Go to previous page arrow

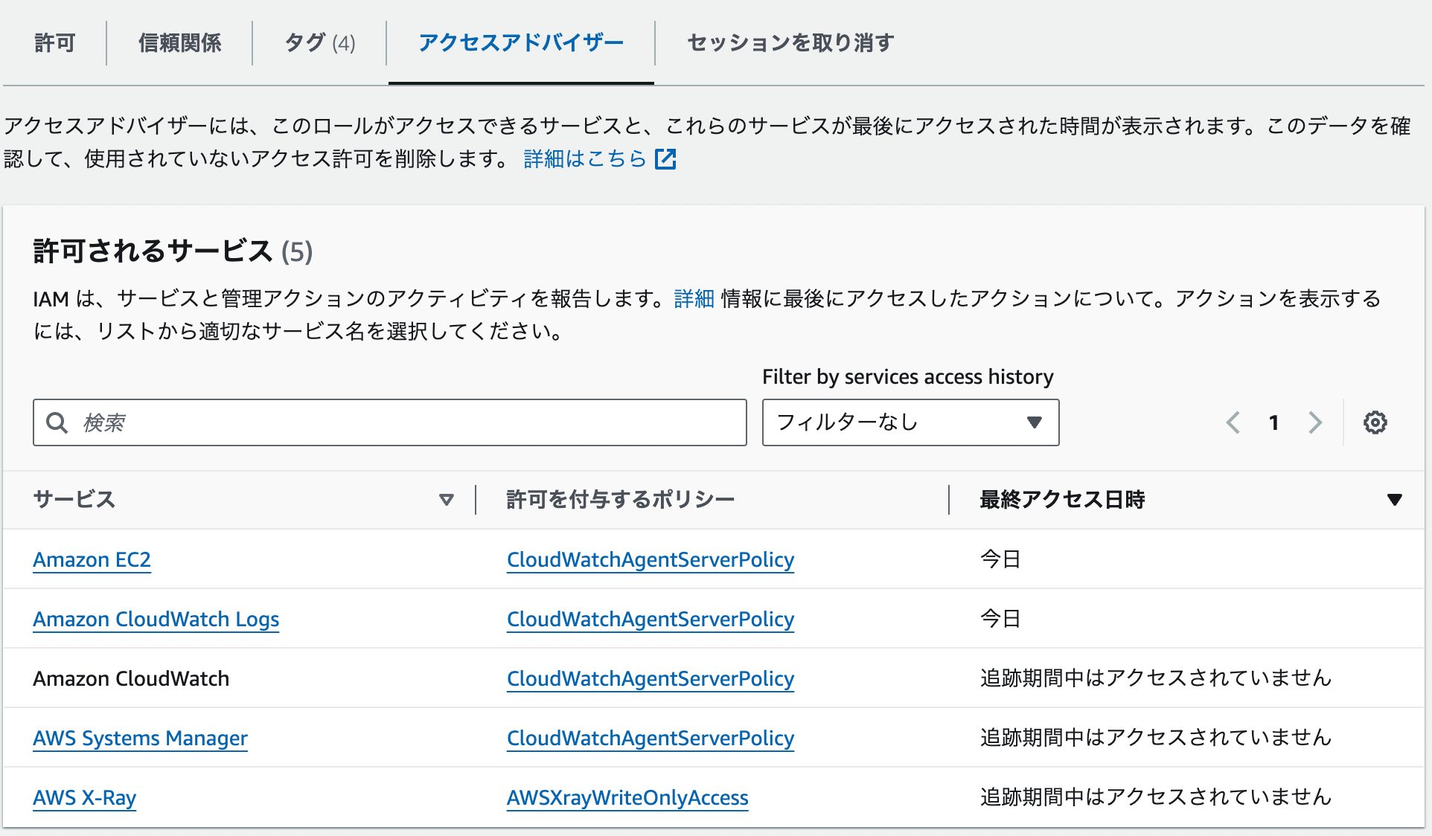pyautogui.click(x=1233, y=422)
